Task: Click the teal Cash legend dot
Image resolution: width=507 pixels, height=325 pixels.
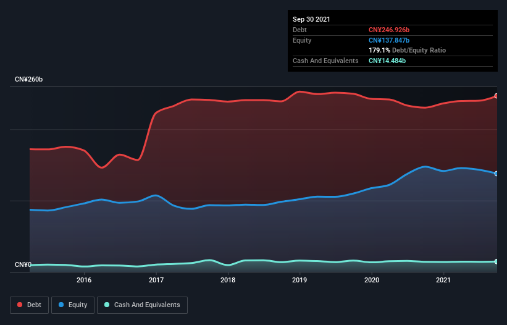Action: pos(107,305)
